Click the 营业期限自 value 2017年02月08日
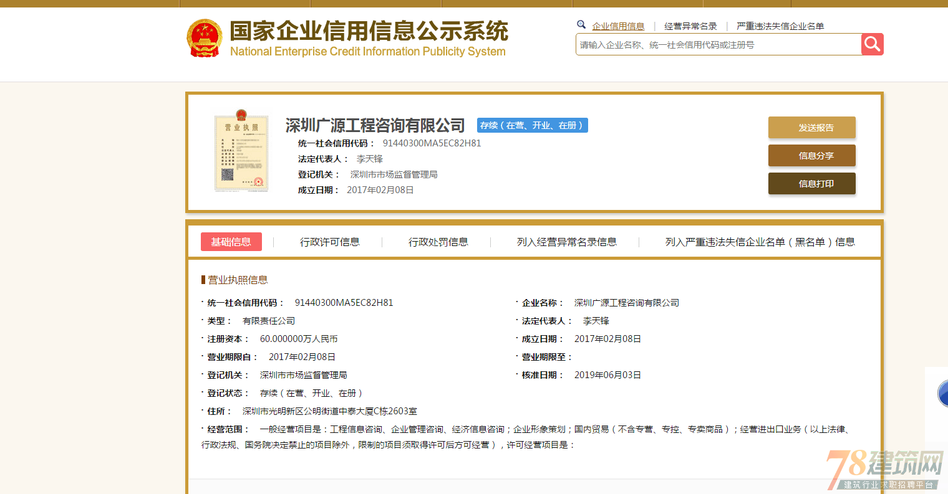 pos(302,357)
